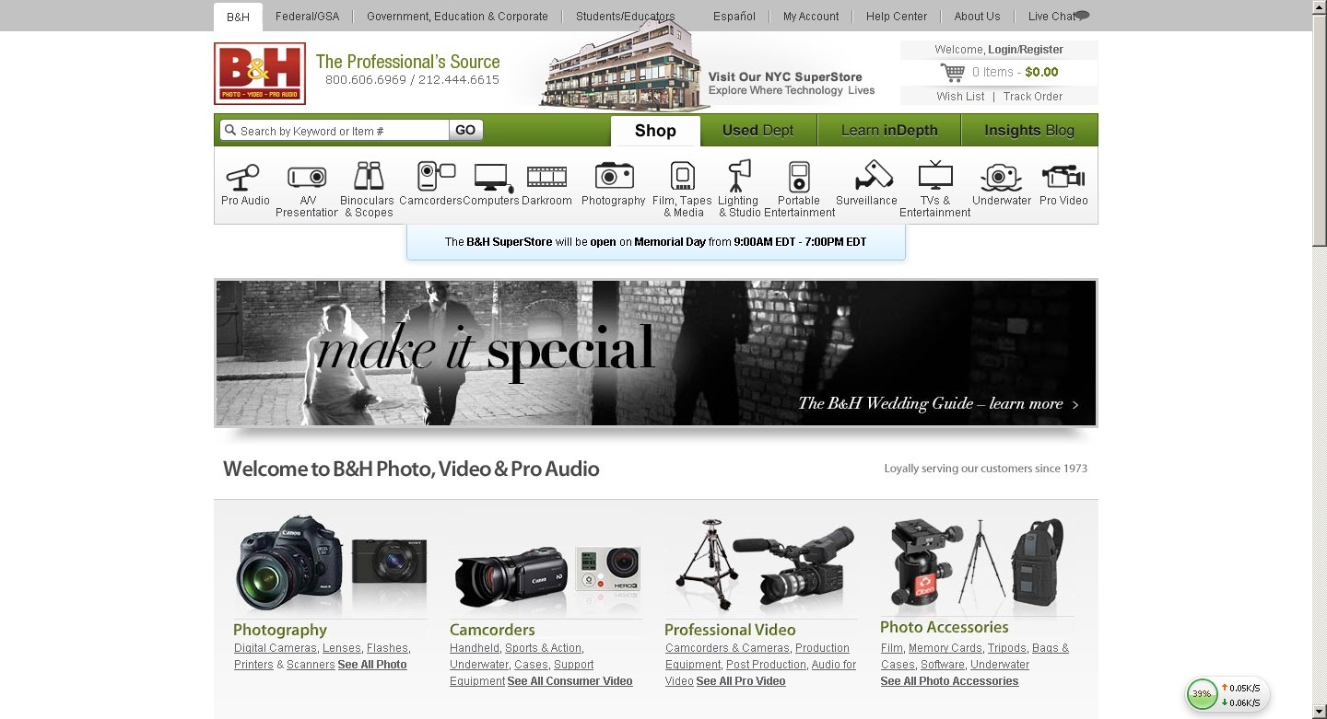Viewport: 1327px width, 719px height.
Task: Open the My Account link
Action: click(x=811, y=17)
